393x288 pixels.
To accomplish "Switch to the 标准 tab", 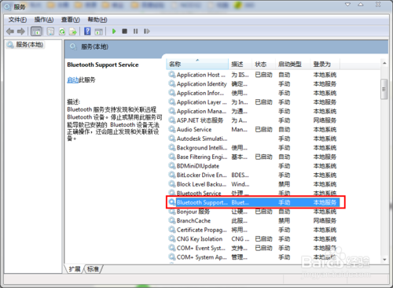I will coord(93,269).
